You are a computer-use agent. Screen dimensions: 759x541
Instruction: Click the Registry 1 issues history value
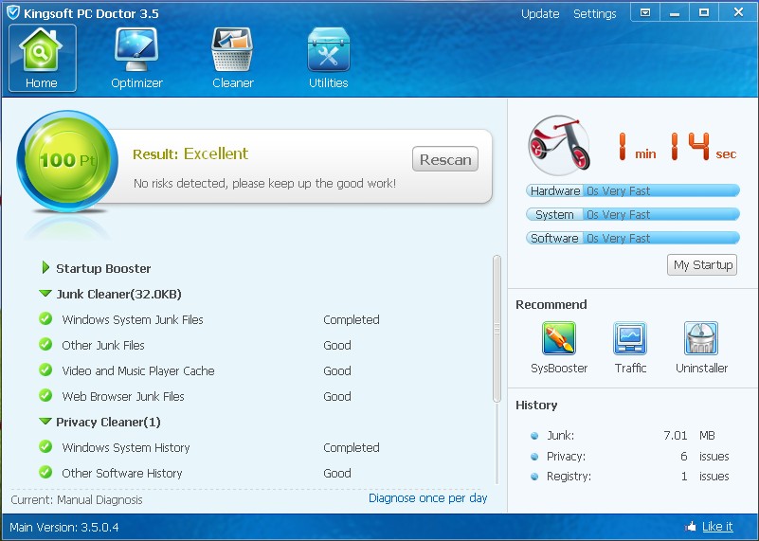coord(705,477)
